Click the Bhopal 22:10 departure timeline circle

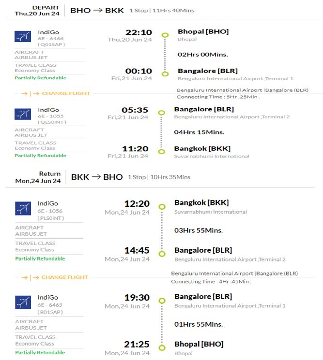pos(165,35)
